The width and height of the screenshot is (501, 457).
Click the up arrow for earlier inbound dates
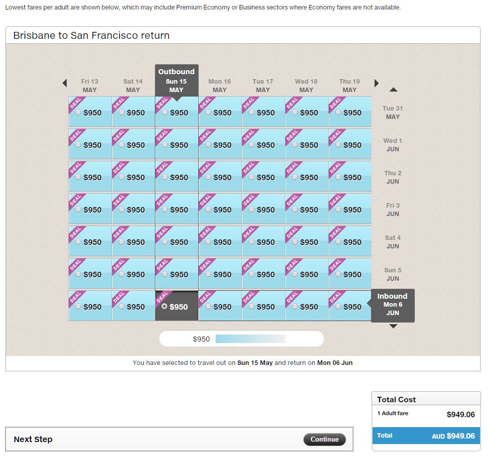393,90
